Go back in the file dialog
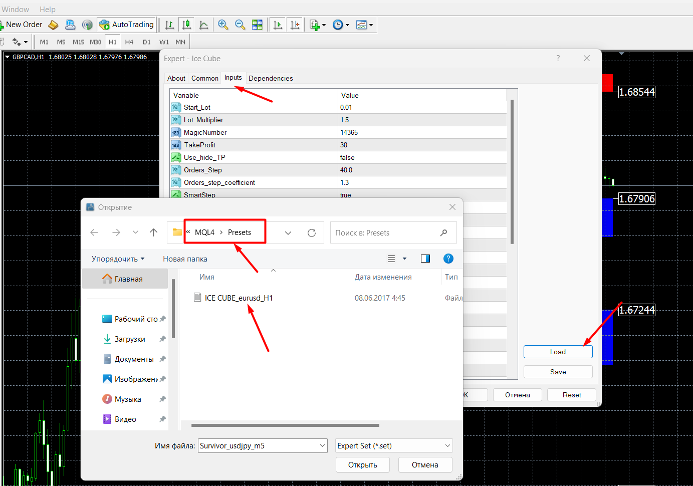693x486 pixels. [94, 232]
